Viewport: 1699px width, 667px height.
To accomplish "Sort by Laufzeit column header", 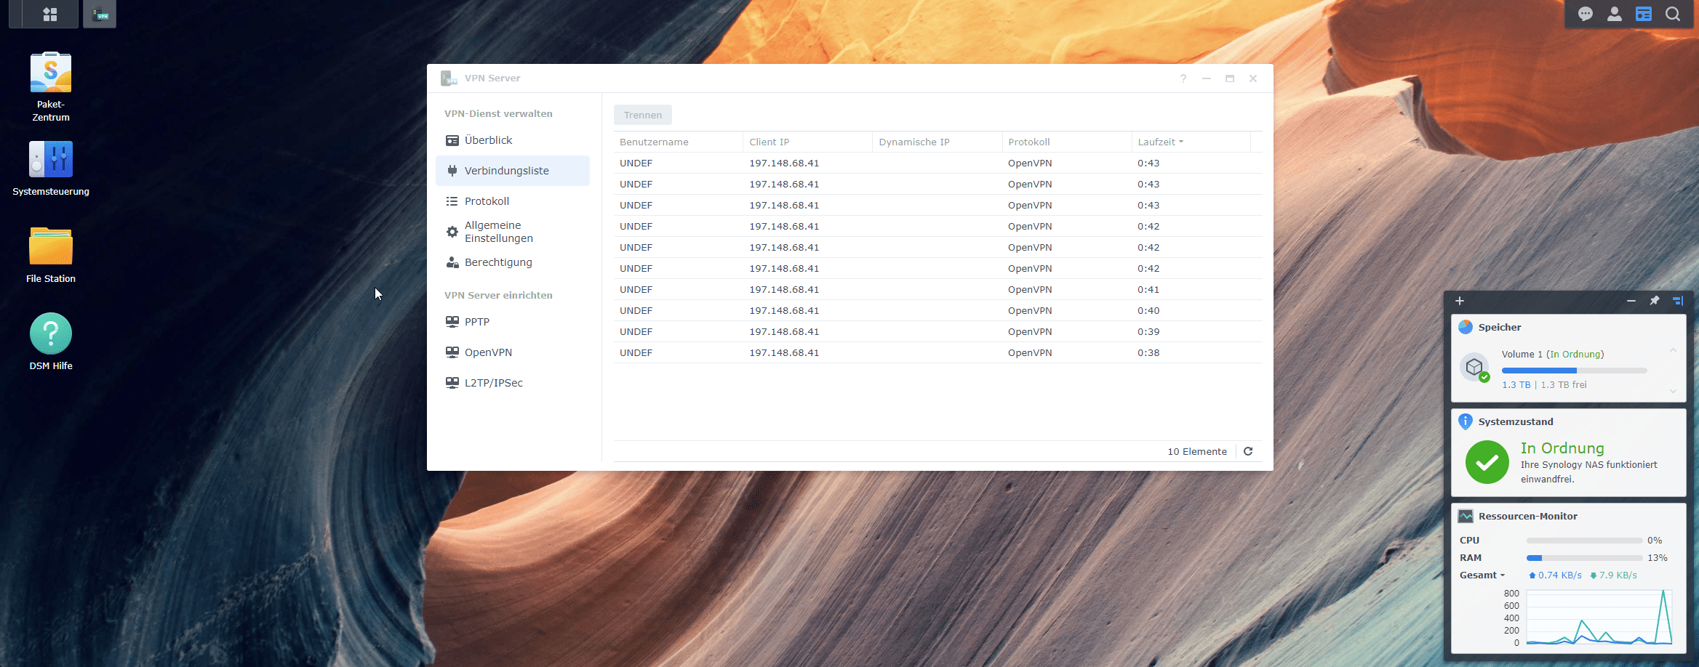I will point(1156,142).
